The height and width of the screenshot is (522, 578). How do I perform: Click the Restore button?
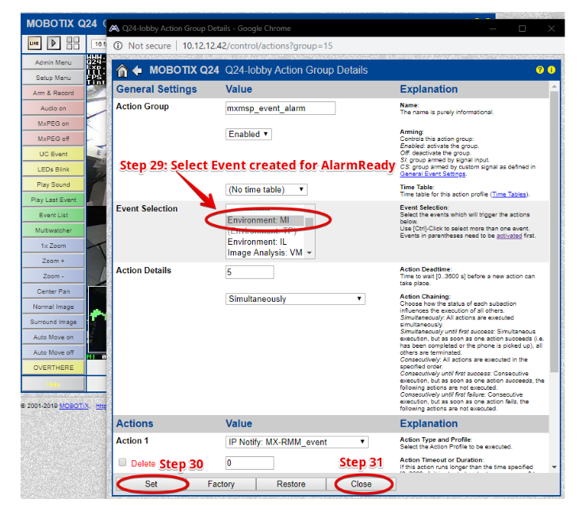click(x=291, y=484)
